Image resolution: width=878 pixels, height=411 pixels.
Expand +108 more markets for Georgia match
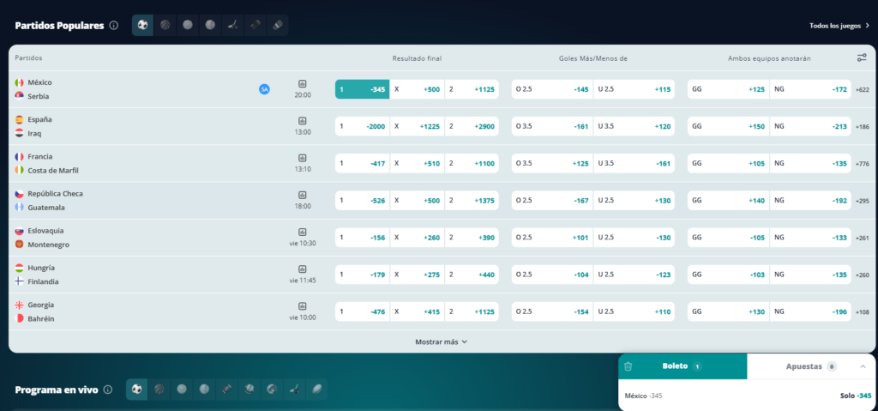863,311
